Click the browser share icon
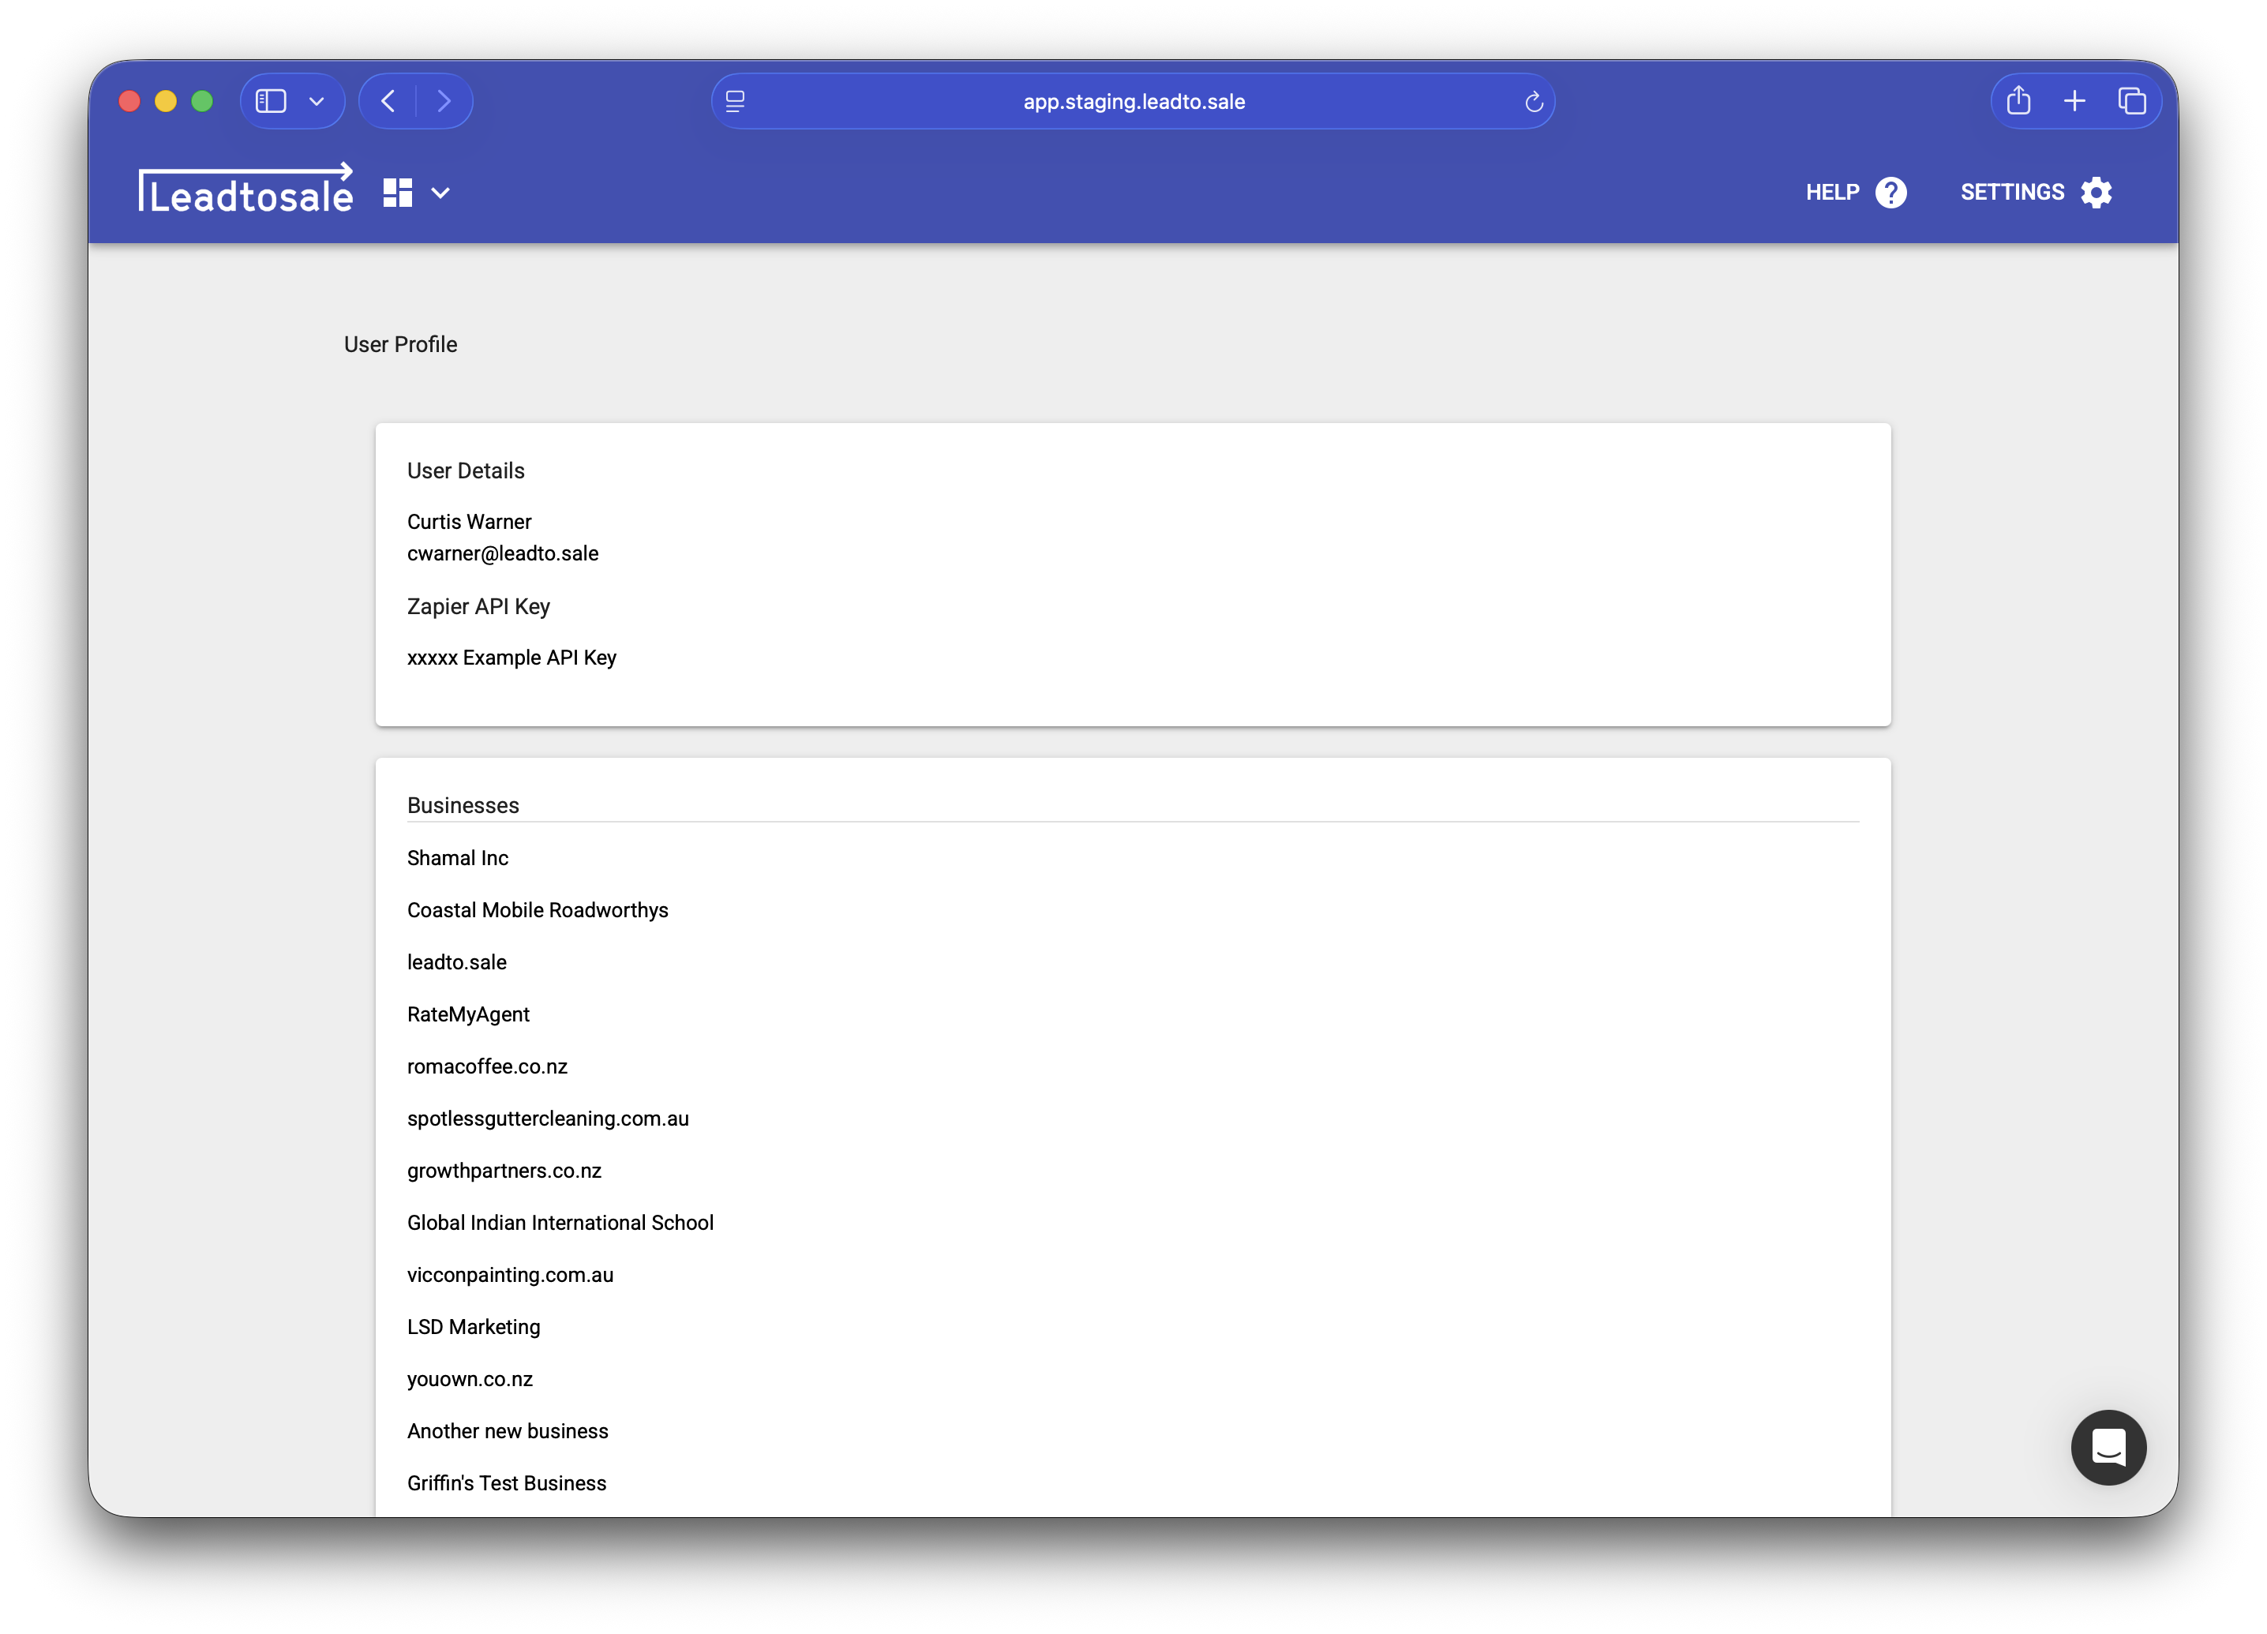 (2018, 100)
